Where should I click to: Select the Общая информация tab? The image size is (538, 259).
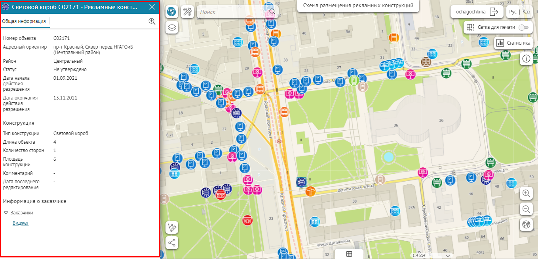coord(24,21)
